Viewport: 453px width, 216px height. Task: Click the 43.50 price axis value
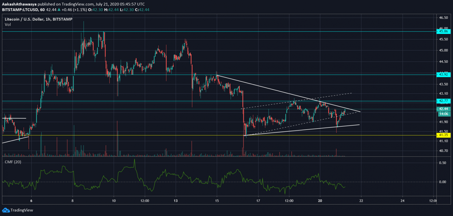444,84
